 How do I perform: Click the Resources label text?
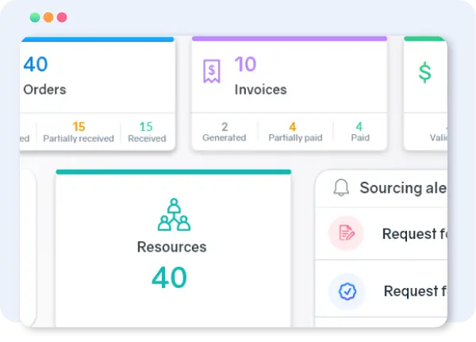coord(171,247)
